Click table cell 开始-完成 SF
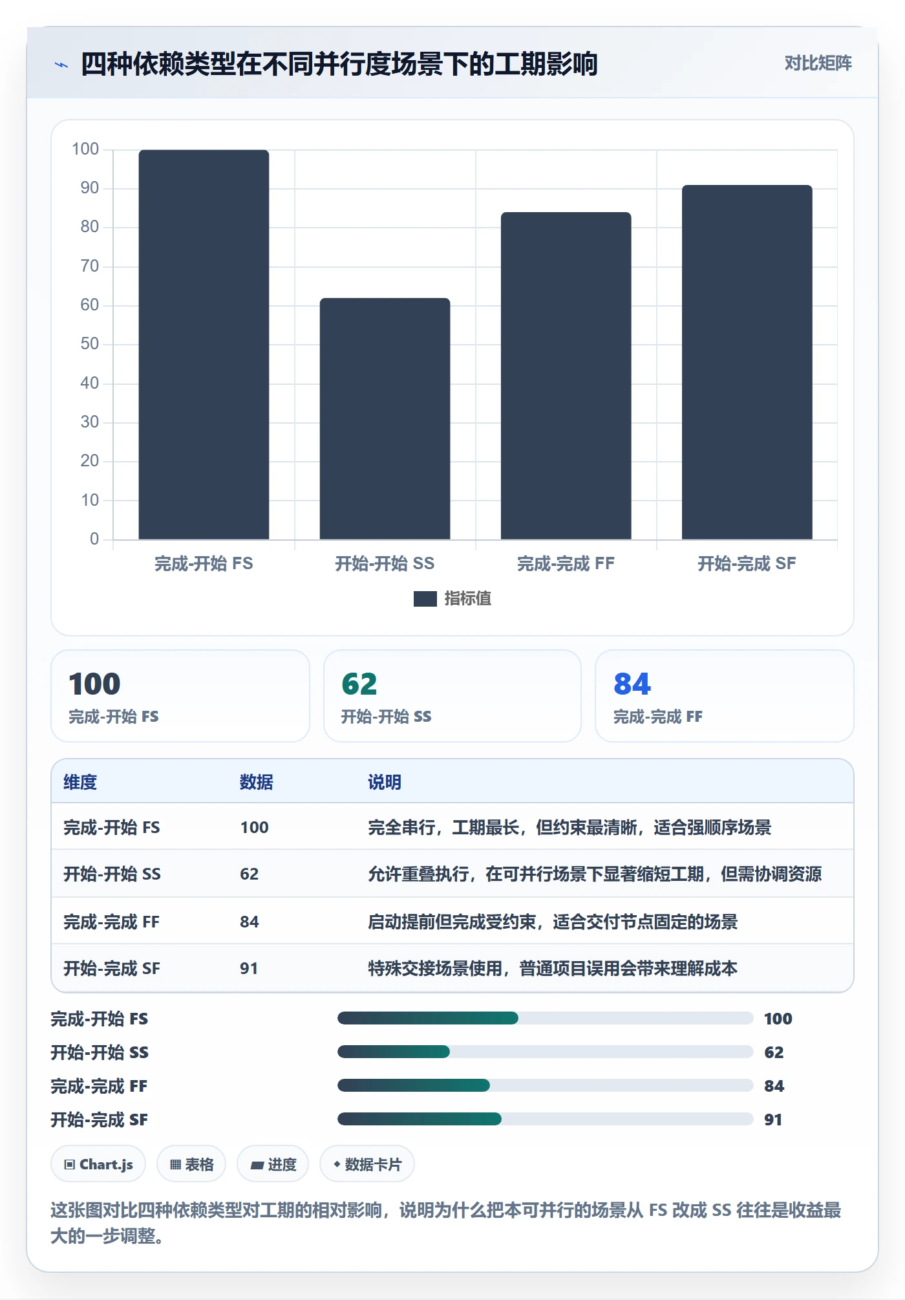The width and height of the screenshot is (905, 1300). pyautogui.click(x=112, y=969)
